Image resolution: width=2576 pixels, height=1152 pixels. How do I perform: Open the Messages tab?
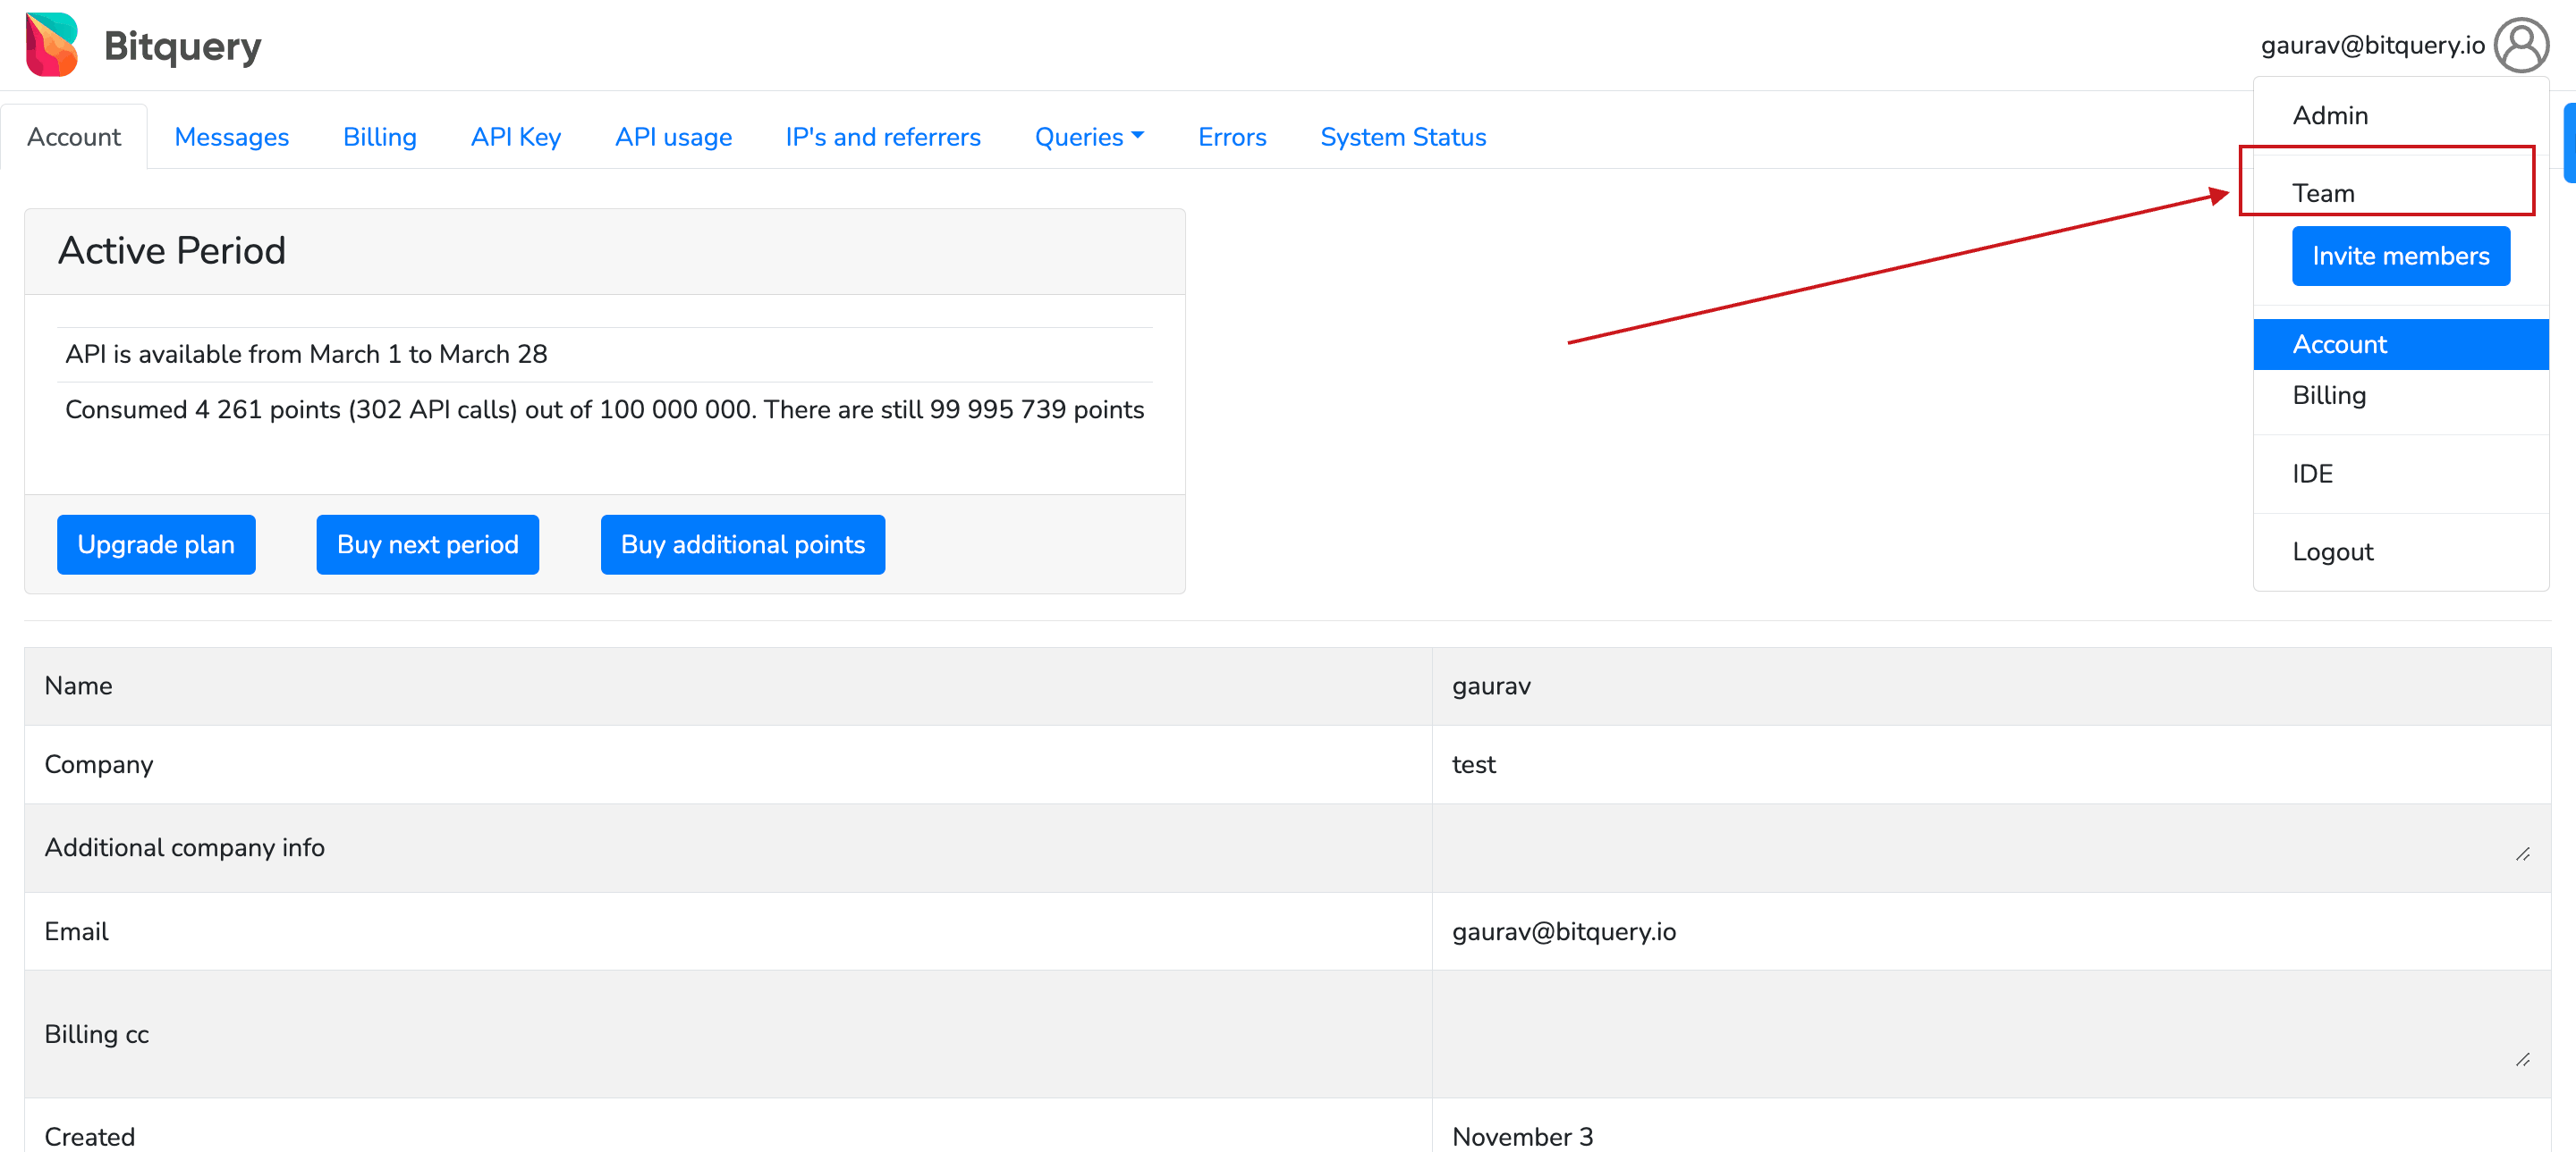pyautogui.click(x=231, y=137)
